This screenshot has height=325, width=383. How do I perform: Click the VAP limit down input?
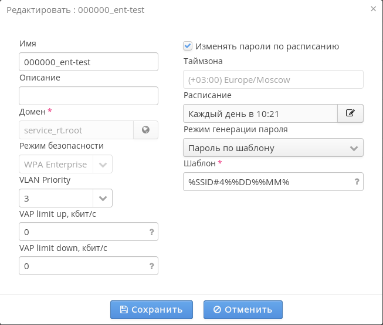coord(82,266)
